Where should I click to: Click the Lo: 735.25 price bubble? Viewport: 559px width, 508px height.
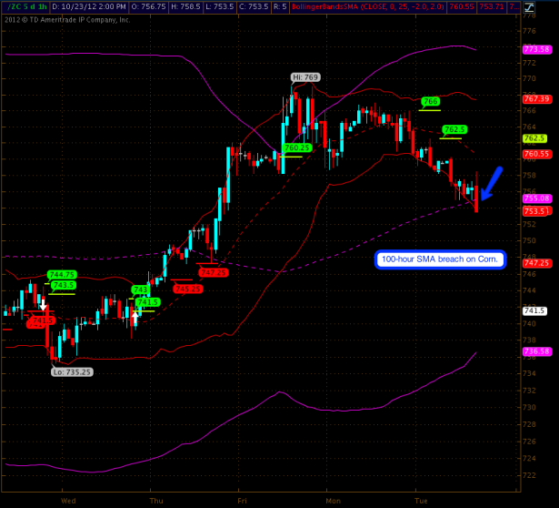tap(71, 371)
